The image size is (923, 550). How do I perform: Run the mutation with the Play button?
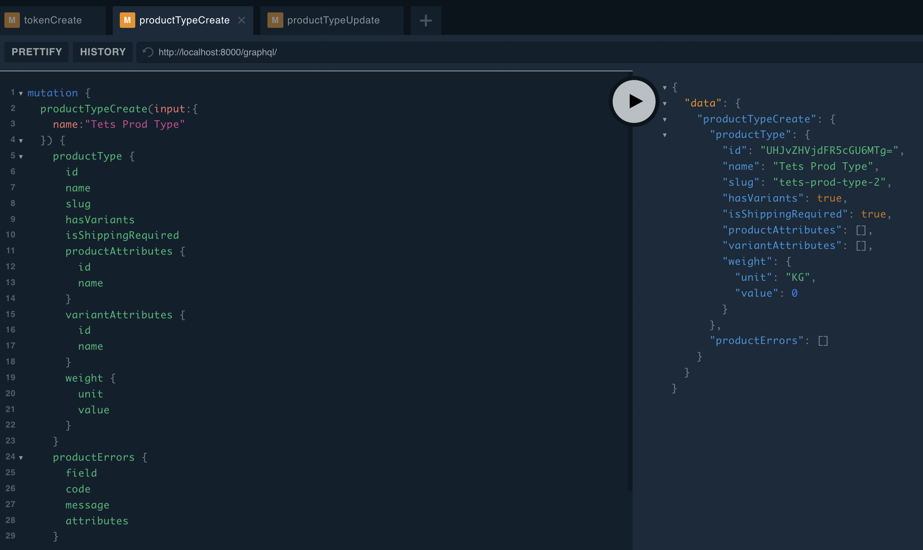click(x=634, y=101)
